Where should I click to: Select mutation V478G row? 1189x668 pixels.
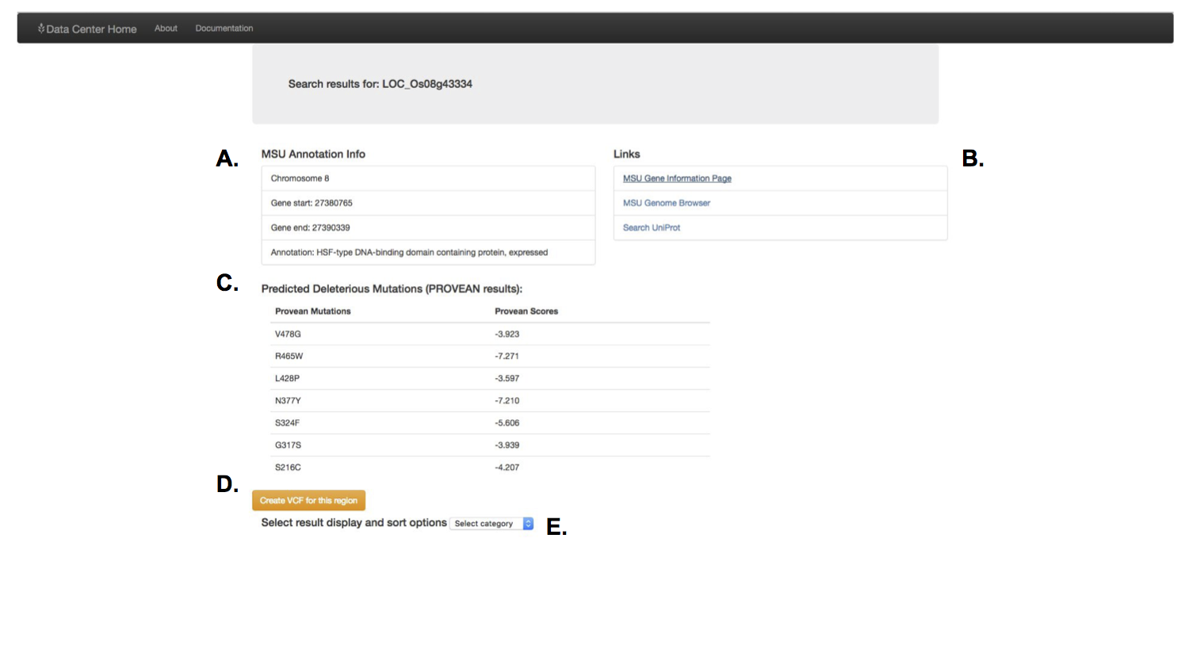(x=490, y=334)
